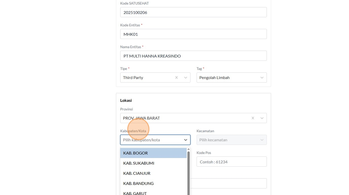Expand the Provinsi dropdown chevron
This screenshot has height=195, width=349.
click(262, 118)
